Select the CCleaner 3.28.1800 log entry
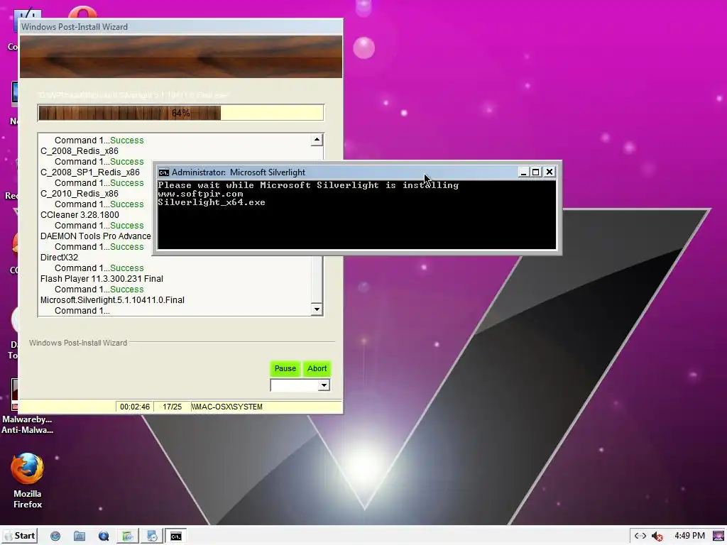Viewport: 727px width, 545px height. 80,215
